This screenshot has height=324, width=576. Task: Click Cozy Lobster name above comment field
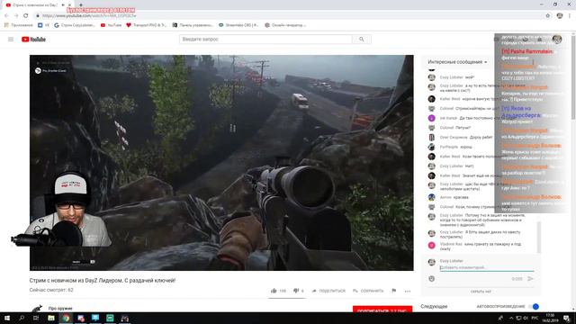[x=452, y=261]
